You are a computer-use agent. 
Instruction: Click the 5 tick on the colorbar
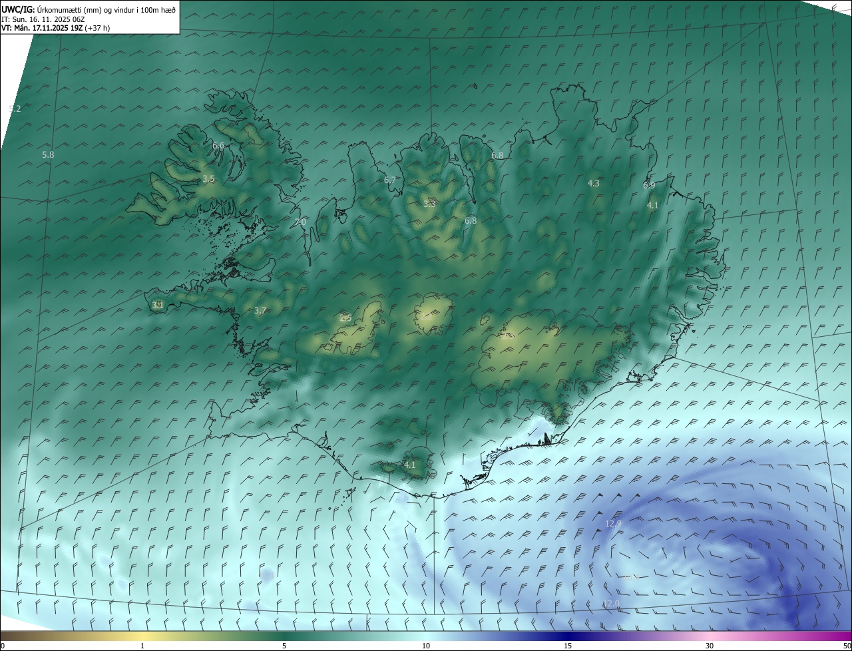(284, 646)
